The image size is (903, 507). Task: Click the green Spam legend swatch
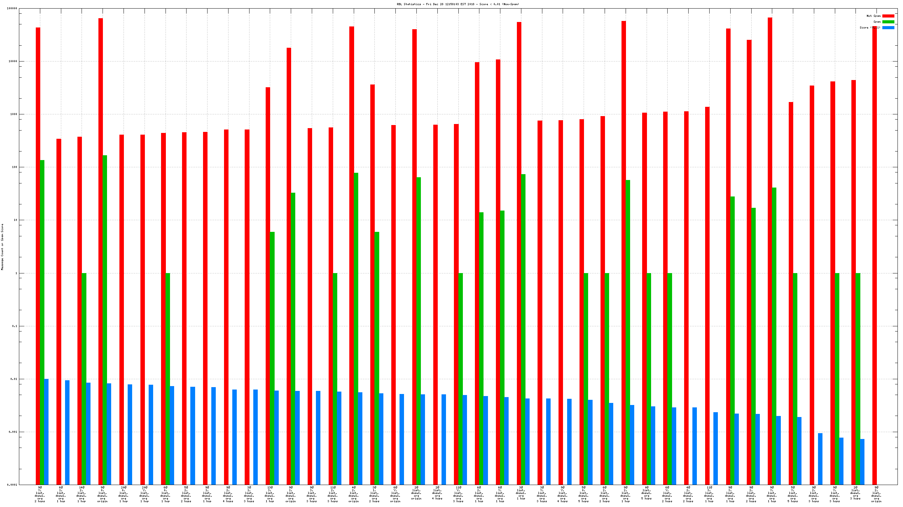pyautogui.click(x=888, y=22)
